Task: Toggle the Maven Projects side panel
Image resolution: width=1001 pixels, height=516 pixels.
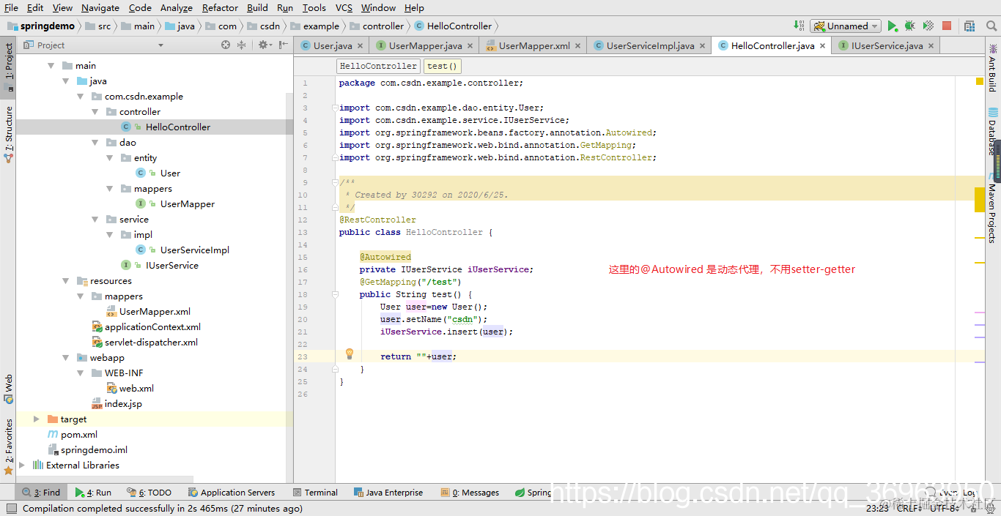Action: [x=992, y=209]
